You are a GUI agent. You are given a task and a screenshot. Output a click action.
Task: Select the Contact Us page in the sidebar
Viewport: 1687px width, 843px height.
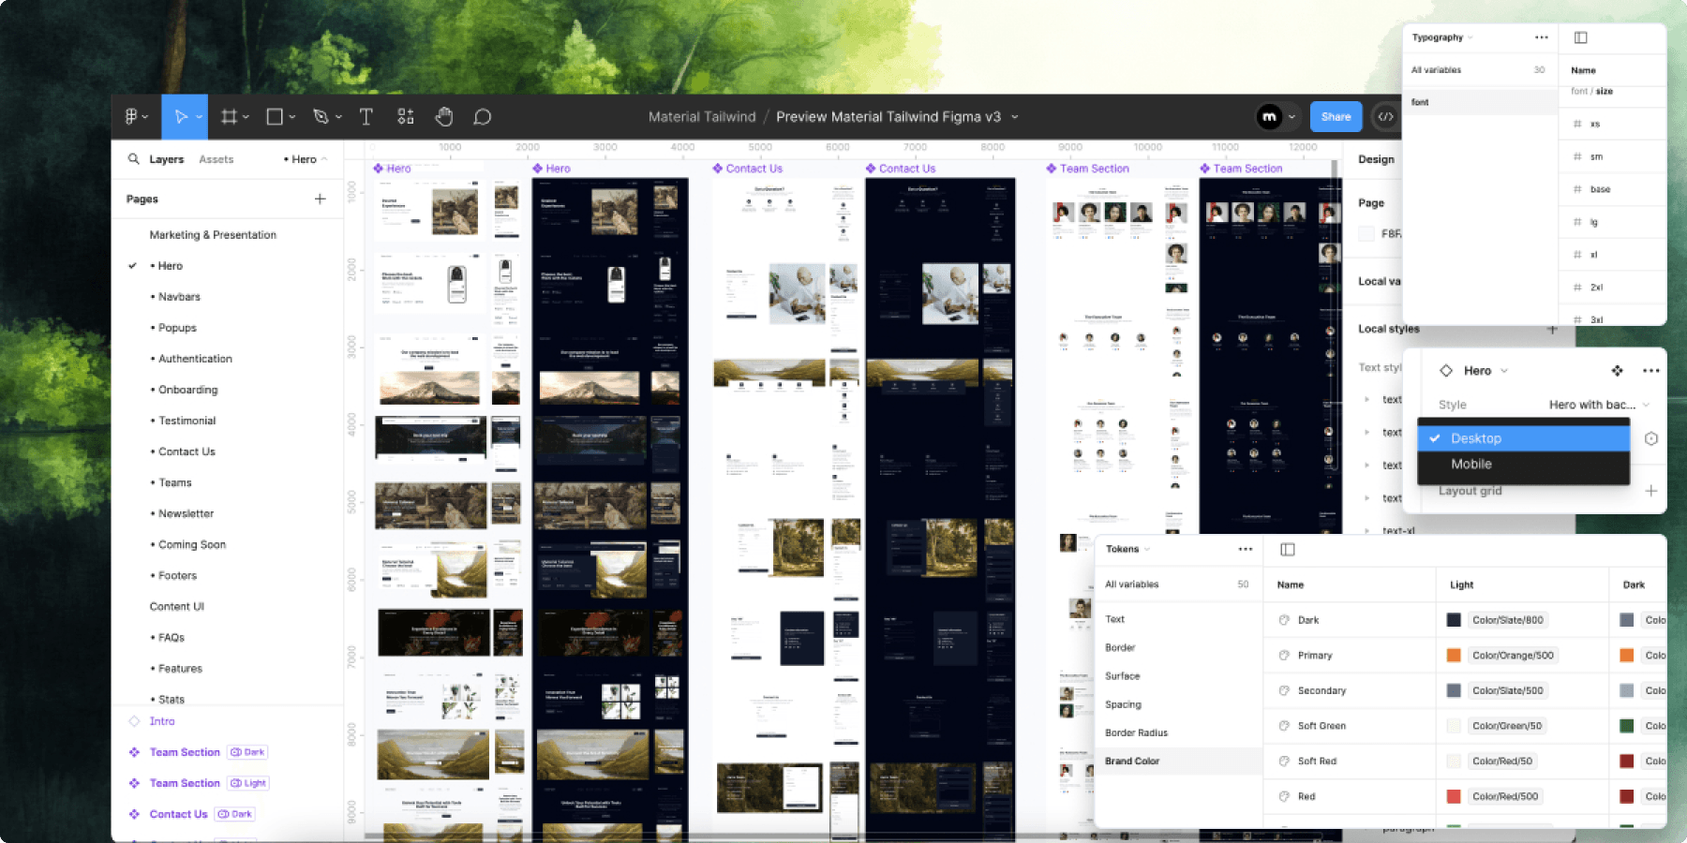click(185, 451)
